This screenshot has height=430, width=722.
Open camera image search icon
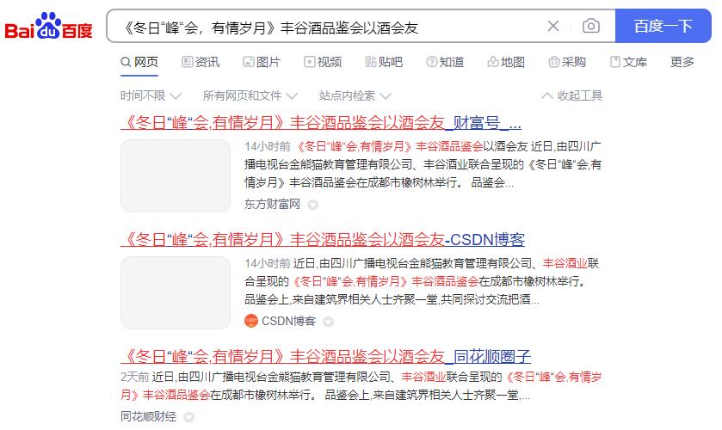tap(591, 26)
